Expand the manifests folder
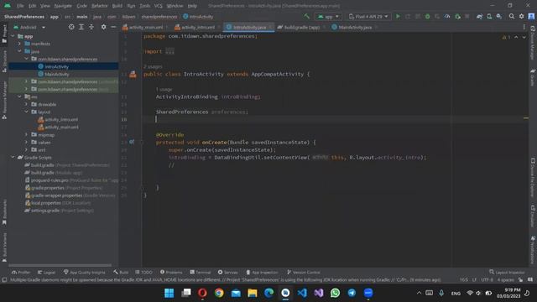 (19, 44)
